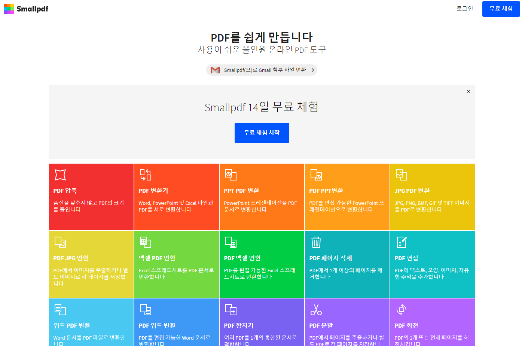Viewport: 522px width, 346px height.
Task: Select the PDF 변환기 converter icon
Action: tap(146, 175)
